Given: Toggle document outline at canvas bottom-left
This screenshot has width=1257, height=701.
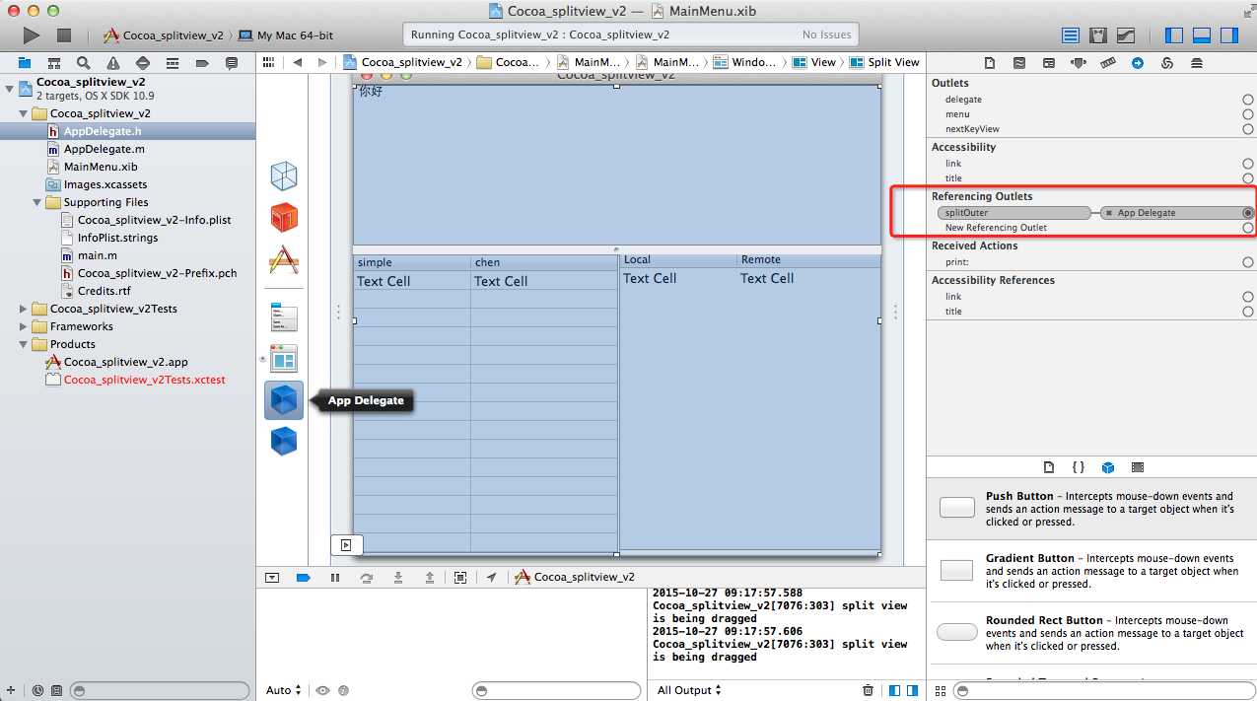Looking at the screenshot, I should point(347,544).
